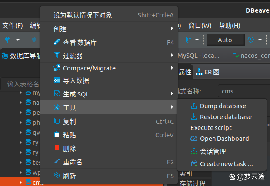
Task: Expand the database node starting with 'ph'
Action: 20,123
